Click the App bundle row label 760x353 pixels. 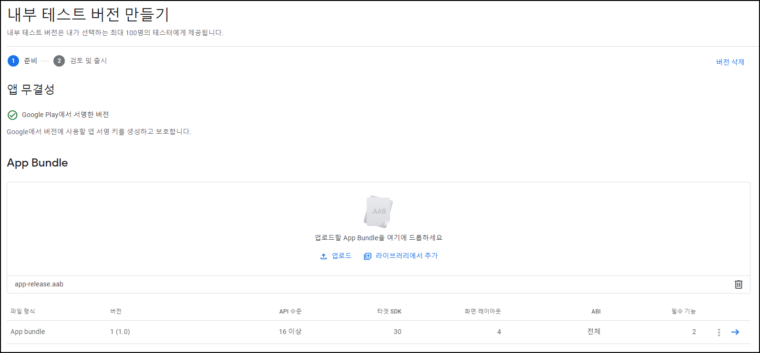28,332
